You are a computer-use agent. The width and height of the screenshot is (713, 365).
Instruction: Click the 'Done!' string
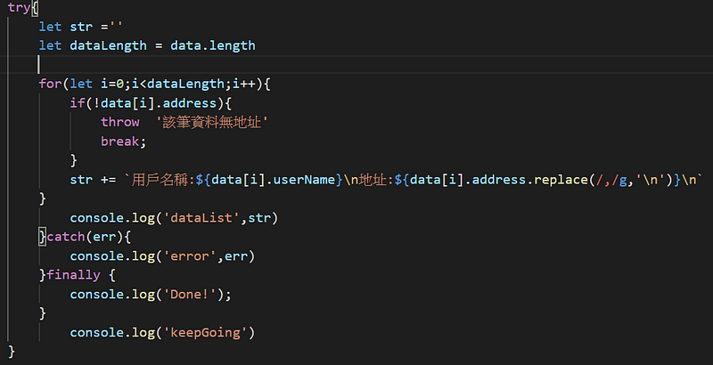(191, 294)
